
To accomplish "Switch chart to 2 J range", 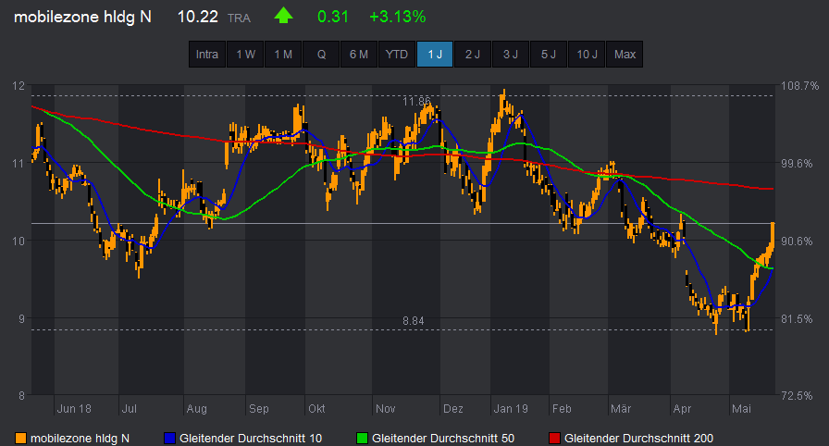I will tap(473, 55).
